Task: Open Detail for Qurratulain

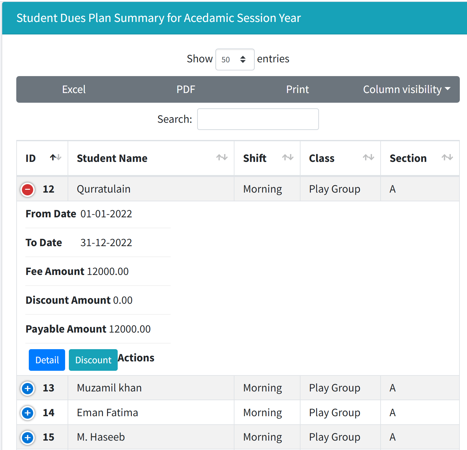Action: 47,360
